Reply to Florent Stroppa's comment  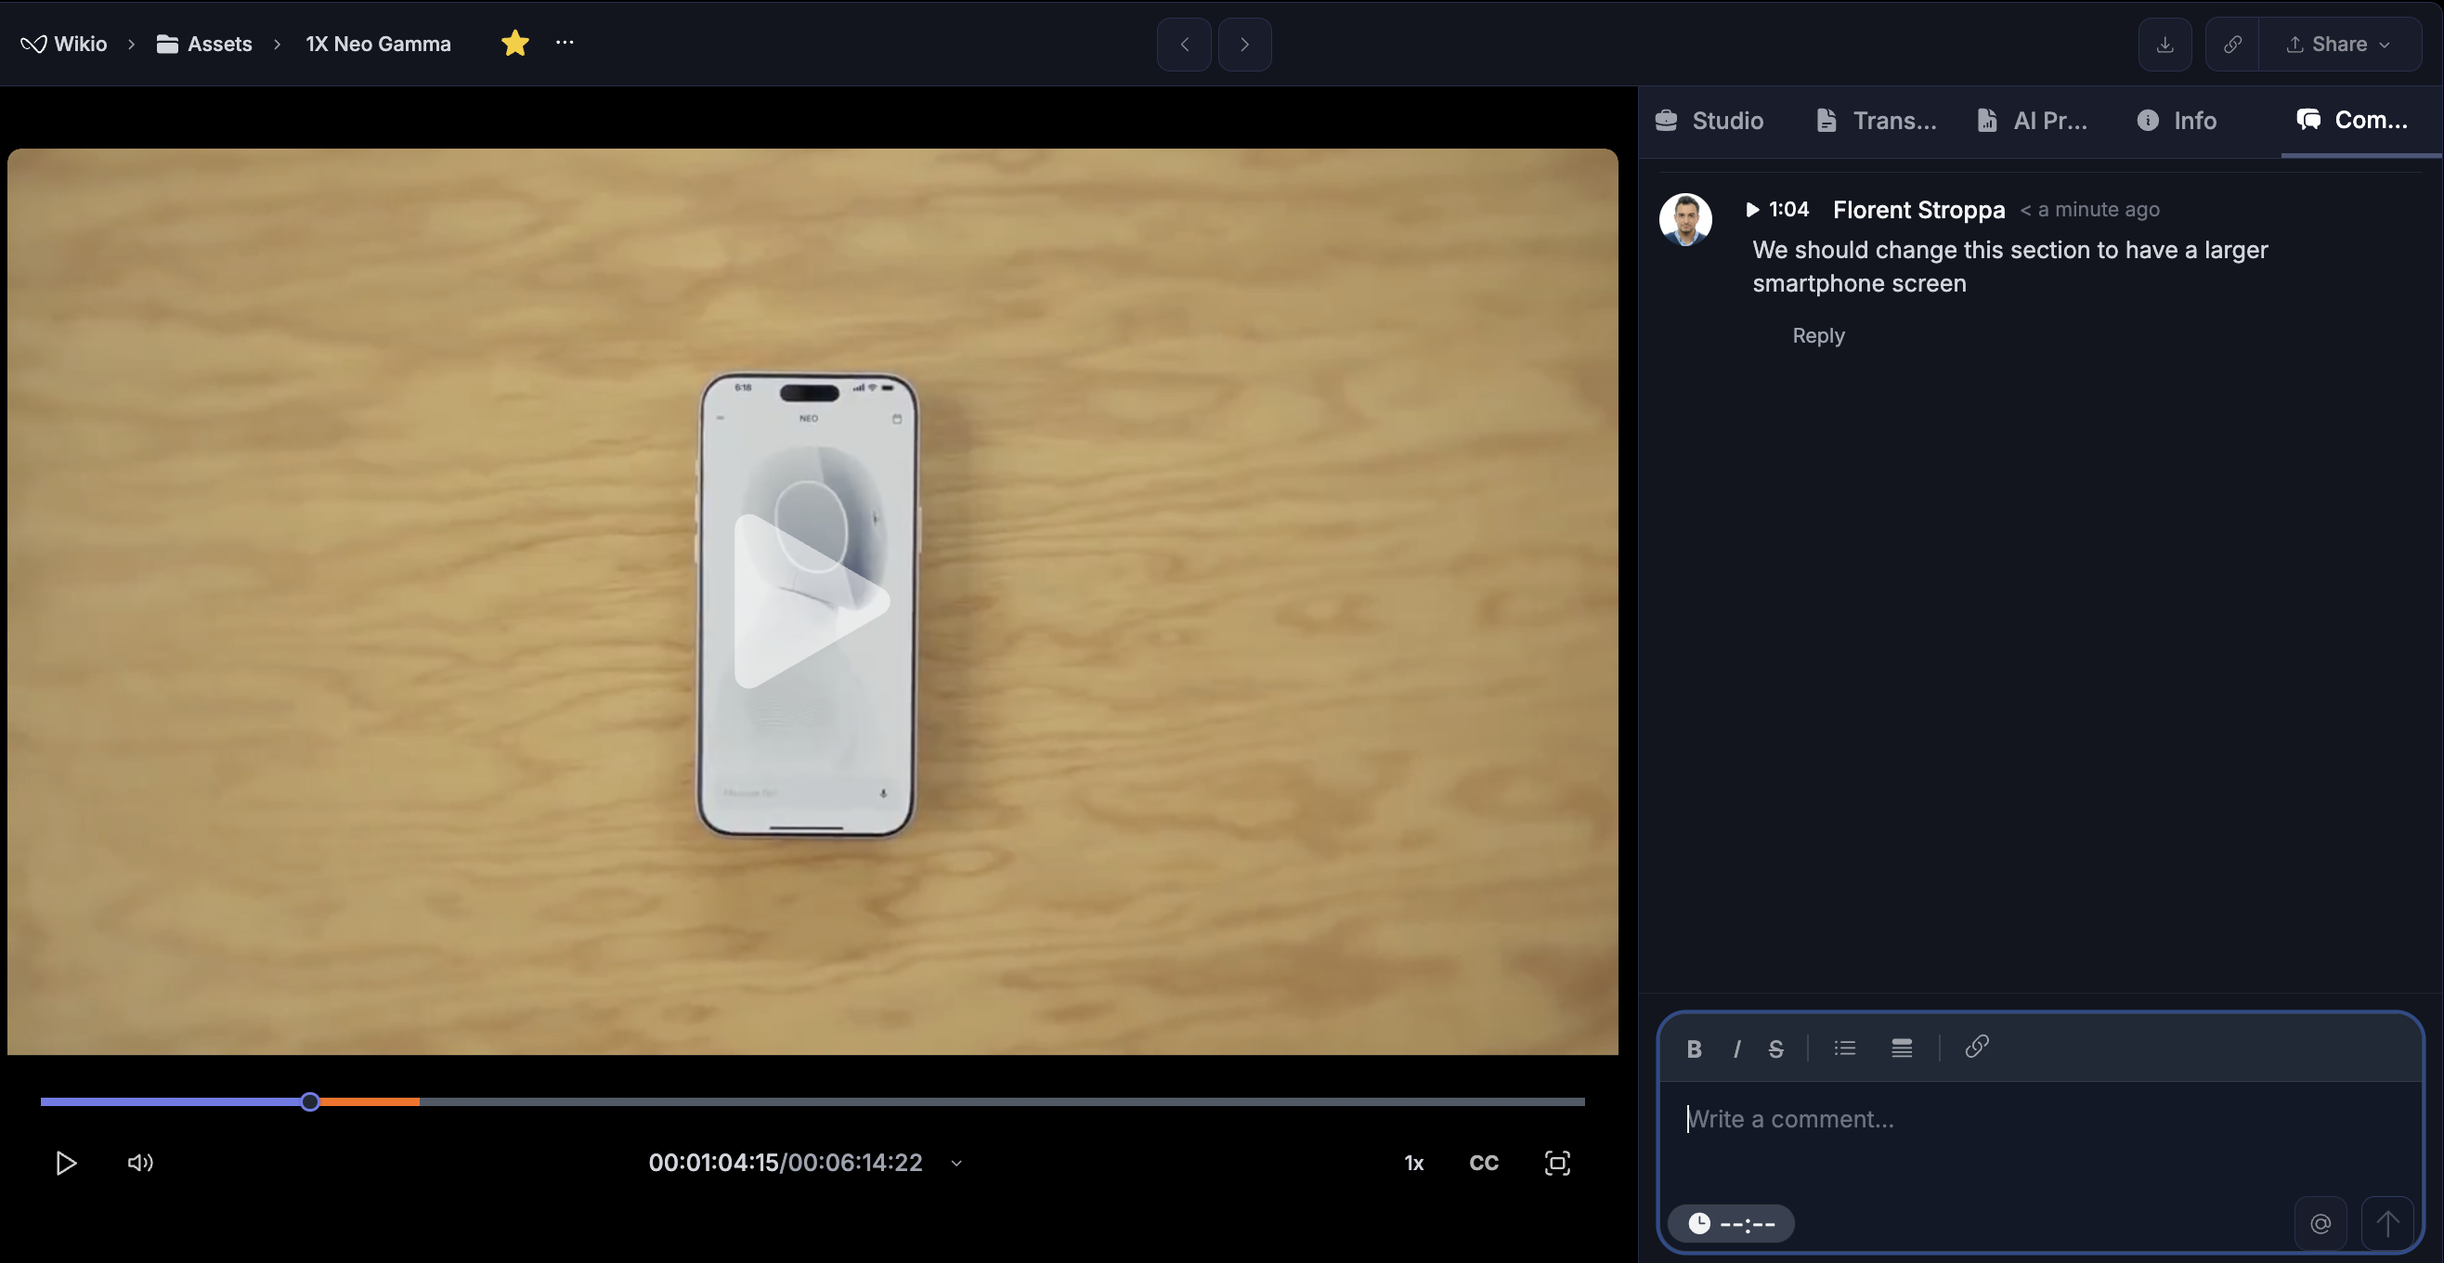pos(1817,336)
